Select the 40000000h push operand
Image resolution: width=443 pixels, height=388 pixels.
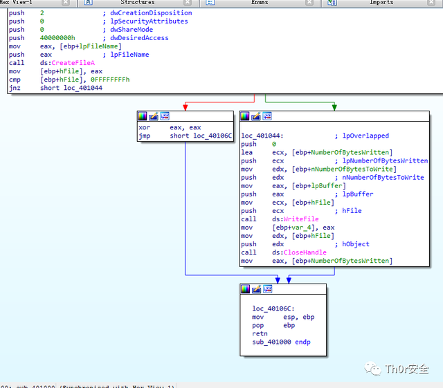[x=57, y=38]
